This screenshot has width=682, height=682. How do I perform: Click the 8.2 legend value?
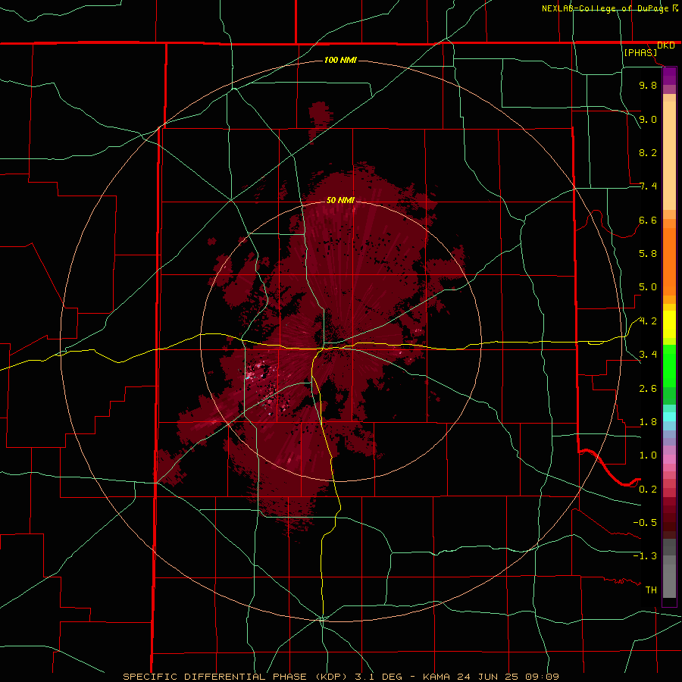click(x=648, y=152)
